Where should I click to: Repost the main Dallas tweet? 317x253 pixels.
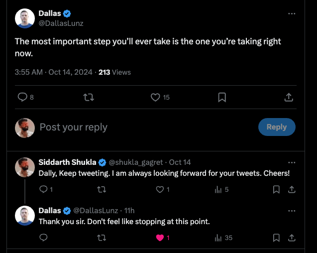point(89,97)
